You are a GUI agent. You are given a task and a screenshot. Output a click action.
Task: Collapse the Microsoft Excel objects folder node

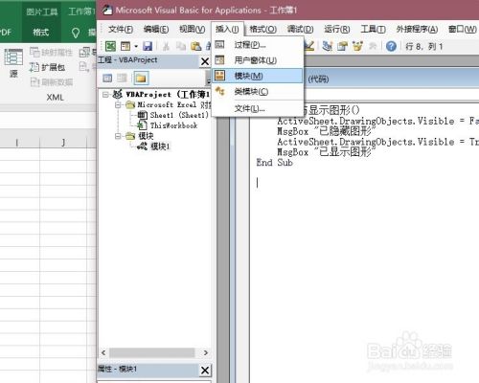[x=118, y=104]
